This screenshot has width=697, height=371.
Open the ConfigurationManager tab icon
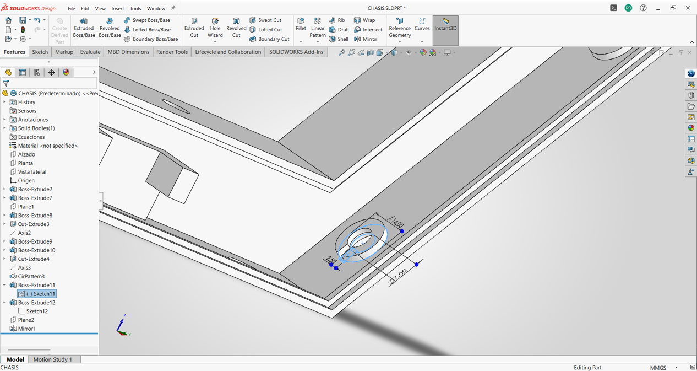tap(37, 72)
